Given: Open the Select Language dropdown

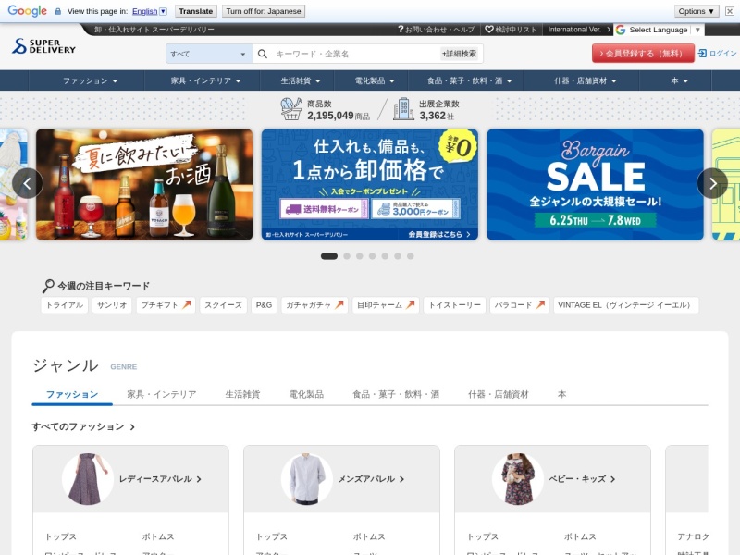Looking at the screenshot, I should pyautogui.click(x=660, y=30).
